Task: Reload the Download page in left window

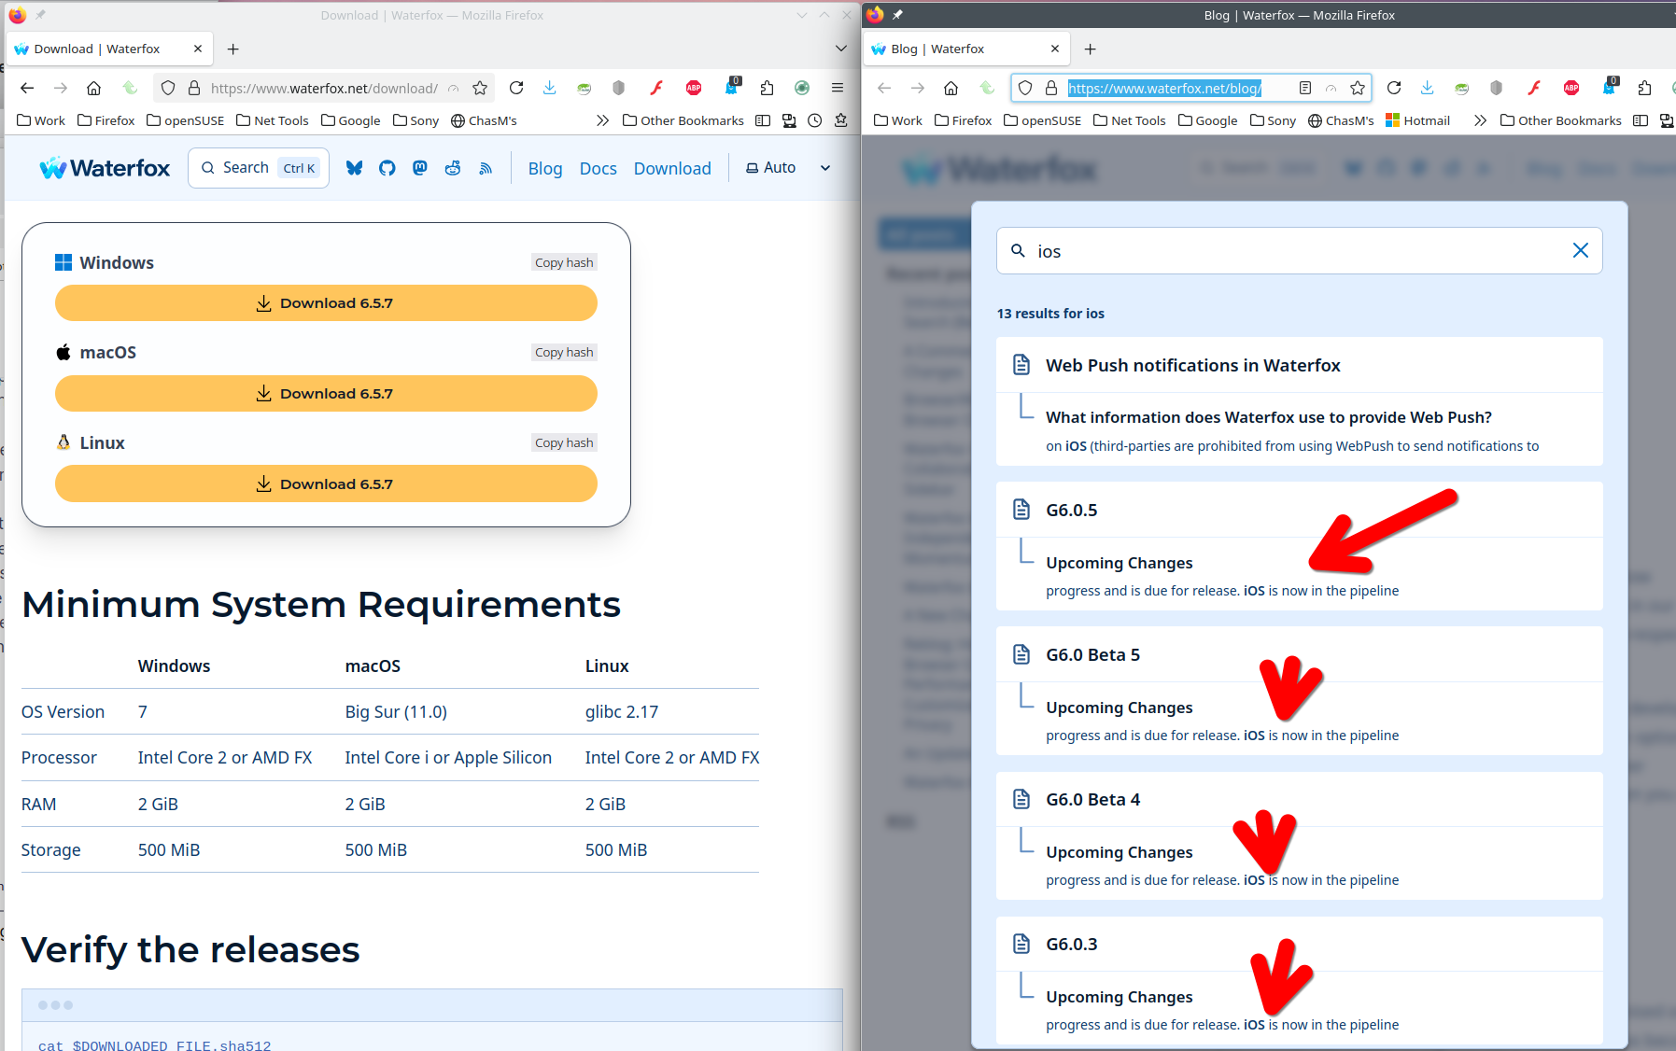Action: pyautogui.click(x=516, y=88)
